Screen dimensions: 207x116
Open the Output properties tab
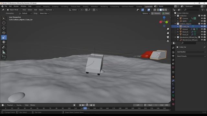click(x=173, y=56)
